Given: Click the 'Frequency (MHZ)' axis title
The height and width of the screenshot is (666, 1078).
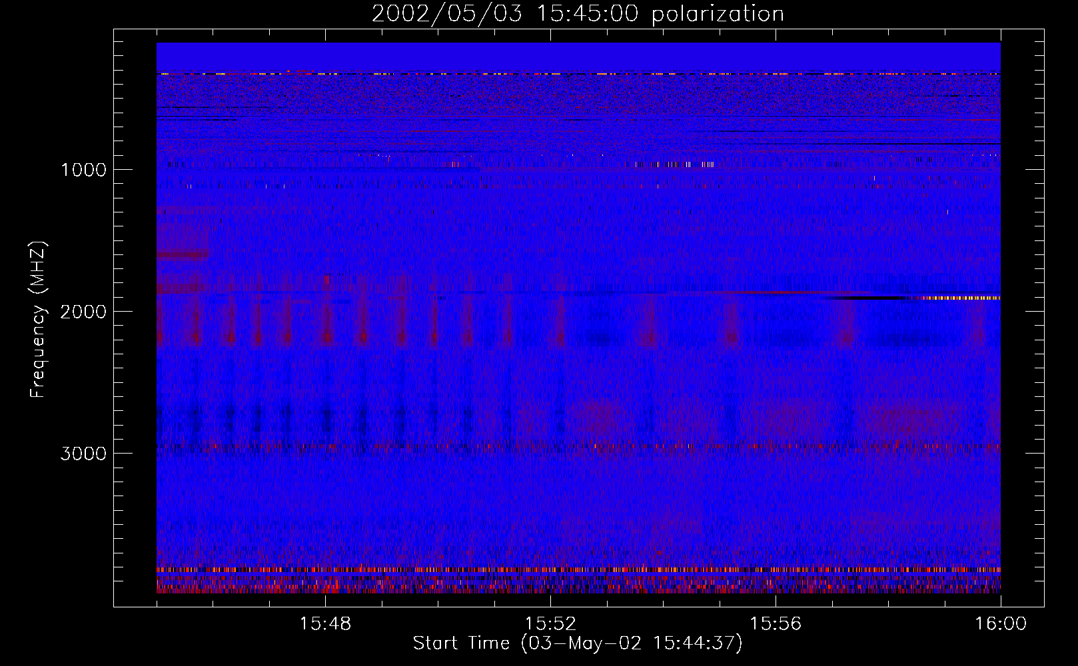Looking at the screenshot, I should 38,319.
